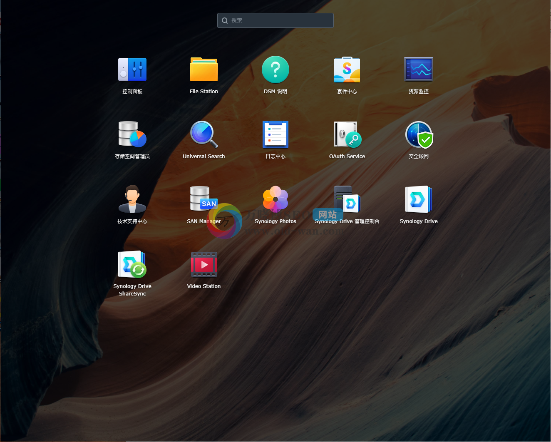Click the "File Station" text label
Image resolution: width=551 pixels, height=442 pixels.
tap(204, 91)
